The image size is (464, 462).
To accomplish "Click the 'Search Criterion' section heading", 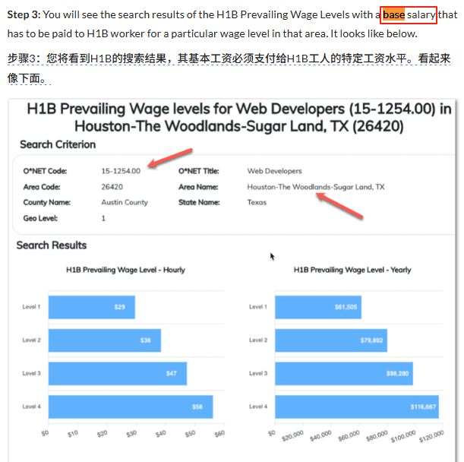I will tap(58, 144).
